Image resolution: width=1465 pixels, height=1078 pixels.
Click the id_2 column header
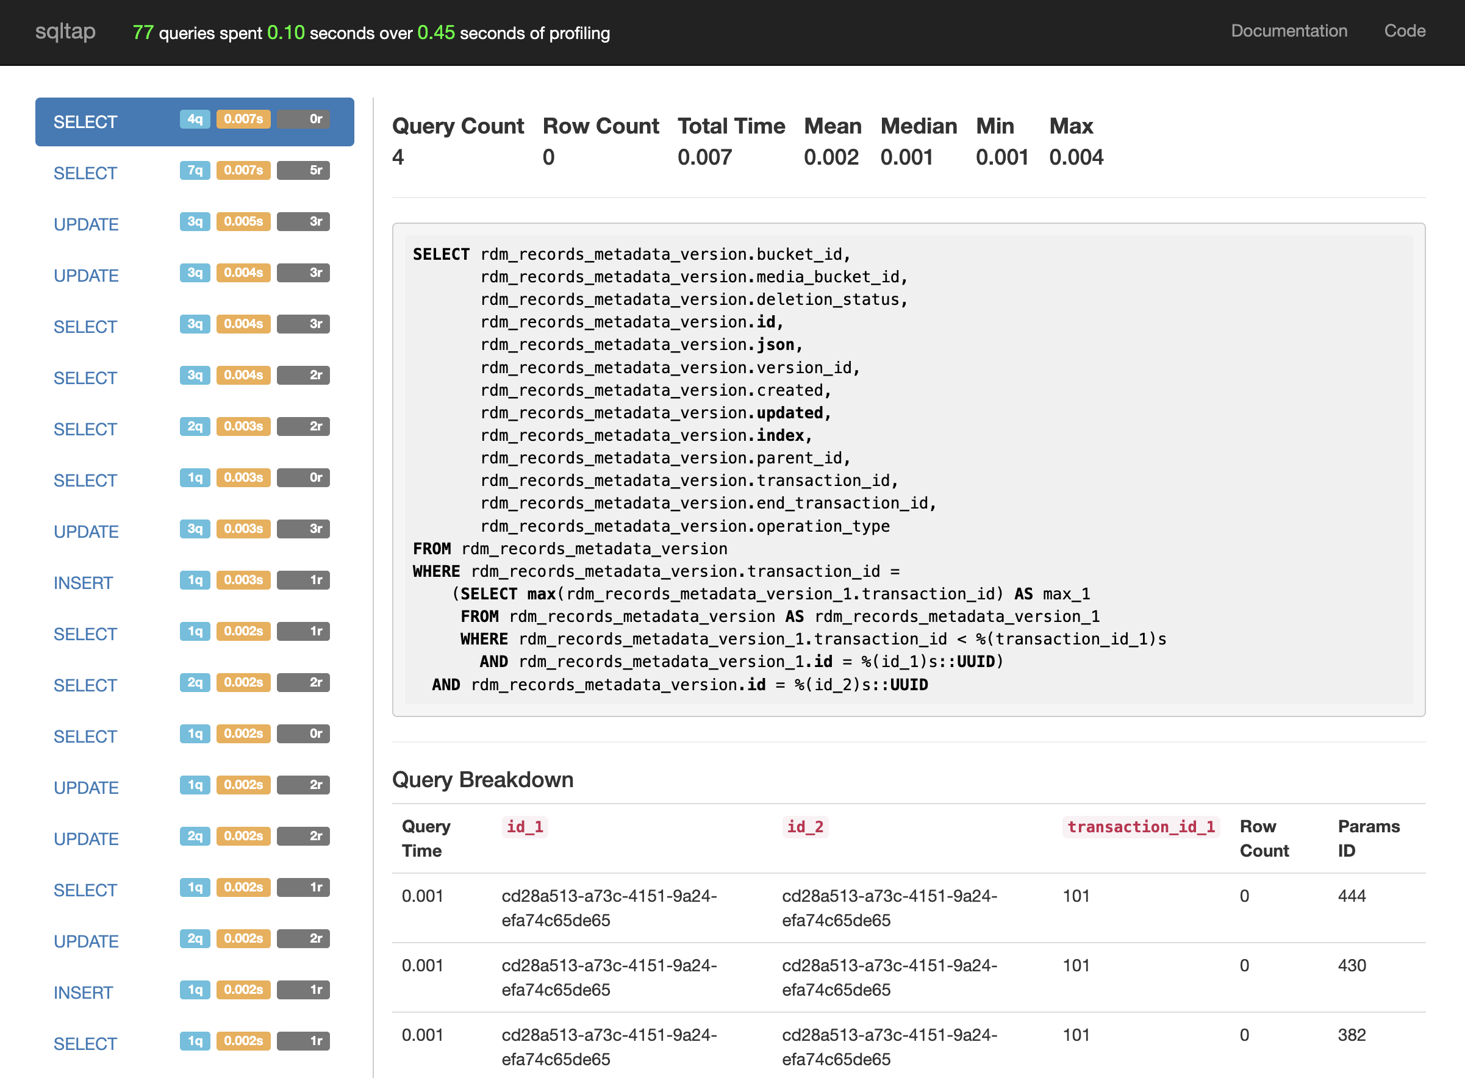click(x=805, y=827)
